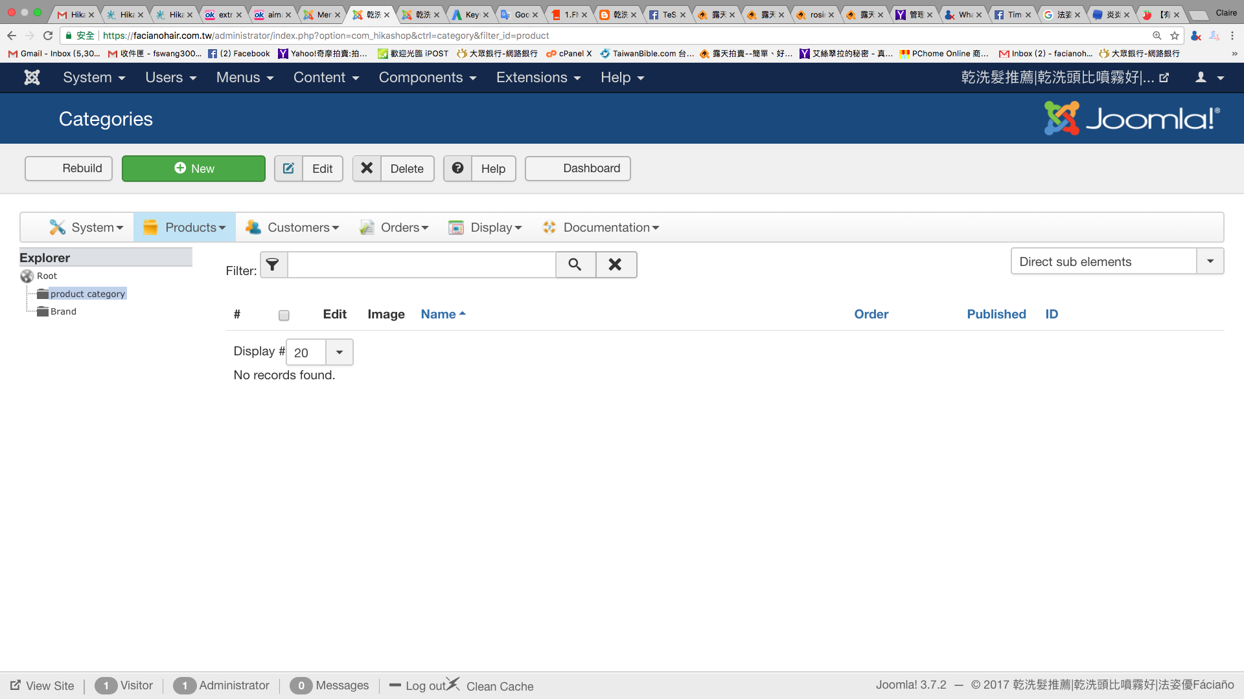
Task: Clear the filter with X button
Action: [x=616, y=265]
